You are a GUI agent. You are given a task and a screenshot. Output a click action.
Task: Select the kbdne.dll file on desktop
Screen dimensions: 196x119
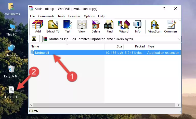click(x=12, y=93)
